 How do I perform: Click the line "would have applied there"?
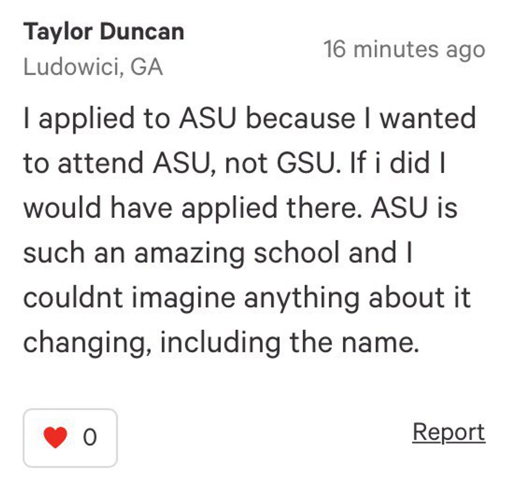point(240,209)
